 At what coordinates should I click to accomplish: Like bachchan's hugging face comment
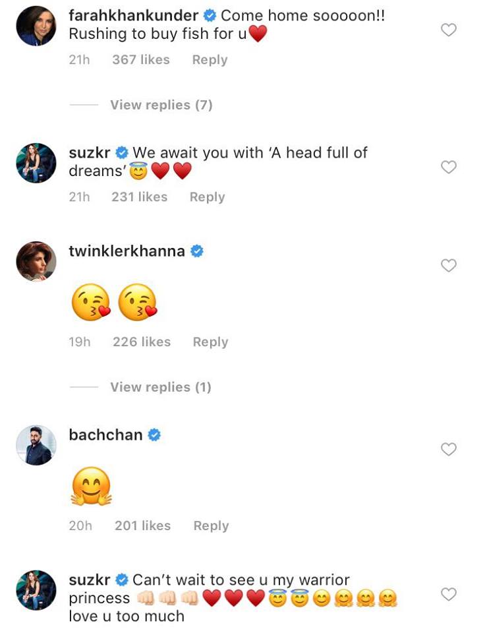pyautogui.click(x=449, y=450)
